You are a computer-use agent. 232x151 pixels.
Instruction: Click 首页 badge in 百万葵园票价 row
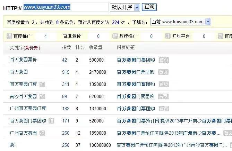164,60
